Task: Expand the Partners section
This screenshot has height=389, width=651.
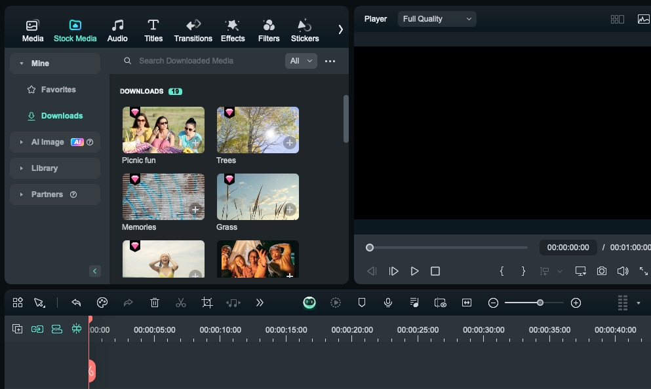Action: coord(22,194)
